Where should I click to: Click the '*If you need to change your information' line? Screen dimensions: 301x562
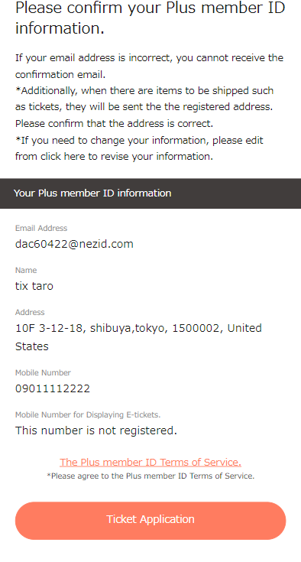coord(139,140)
